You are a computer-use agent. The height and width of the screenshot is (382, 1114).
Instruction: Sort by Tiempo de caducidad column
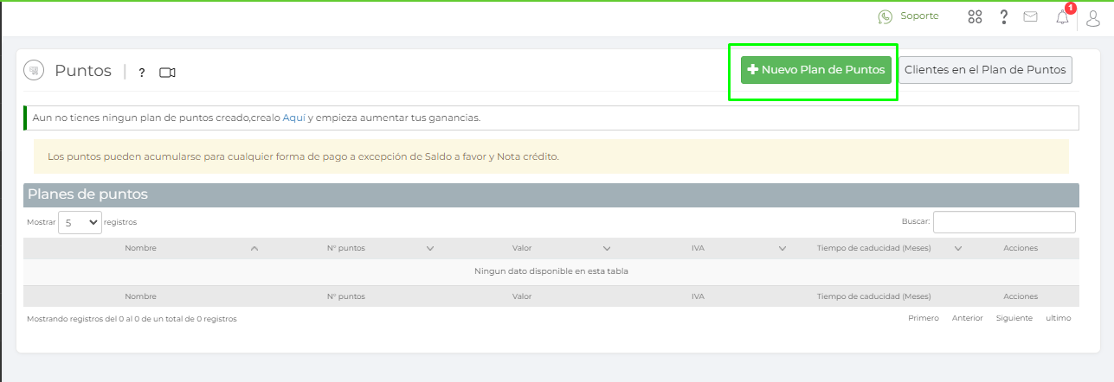click(958, 248)
